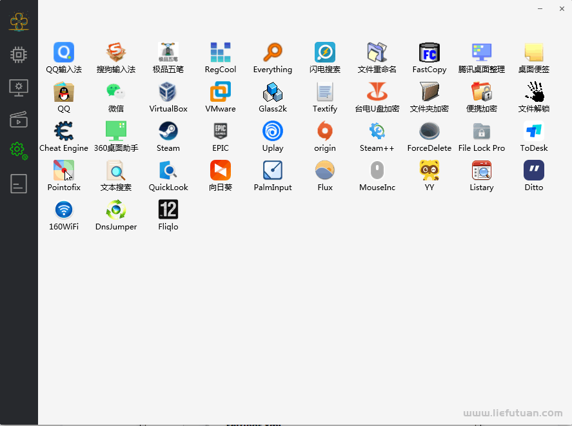Image resolution: width=572 pixels, height=426 pixels.
Task: Launch Steam++
Action: pos(377,131)
